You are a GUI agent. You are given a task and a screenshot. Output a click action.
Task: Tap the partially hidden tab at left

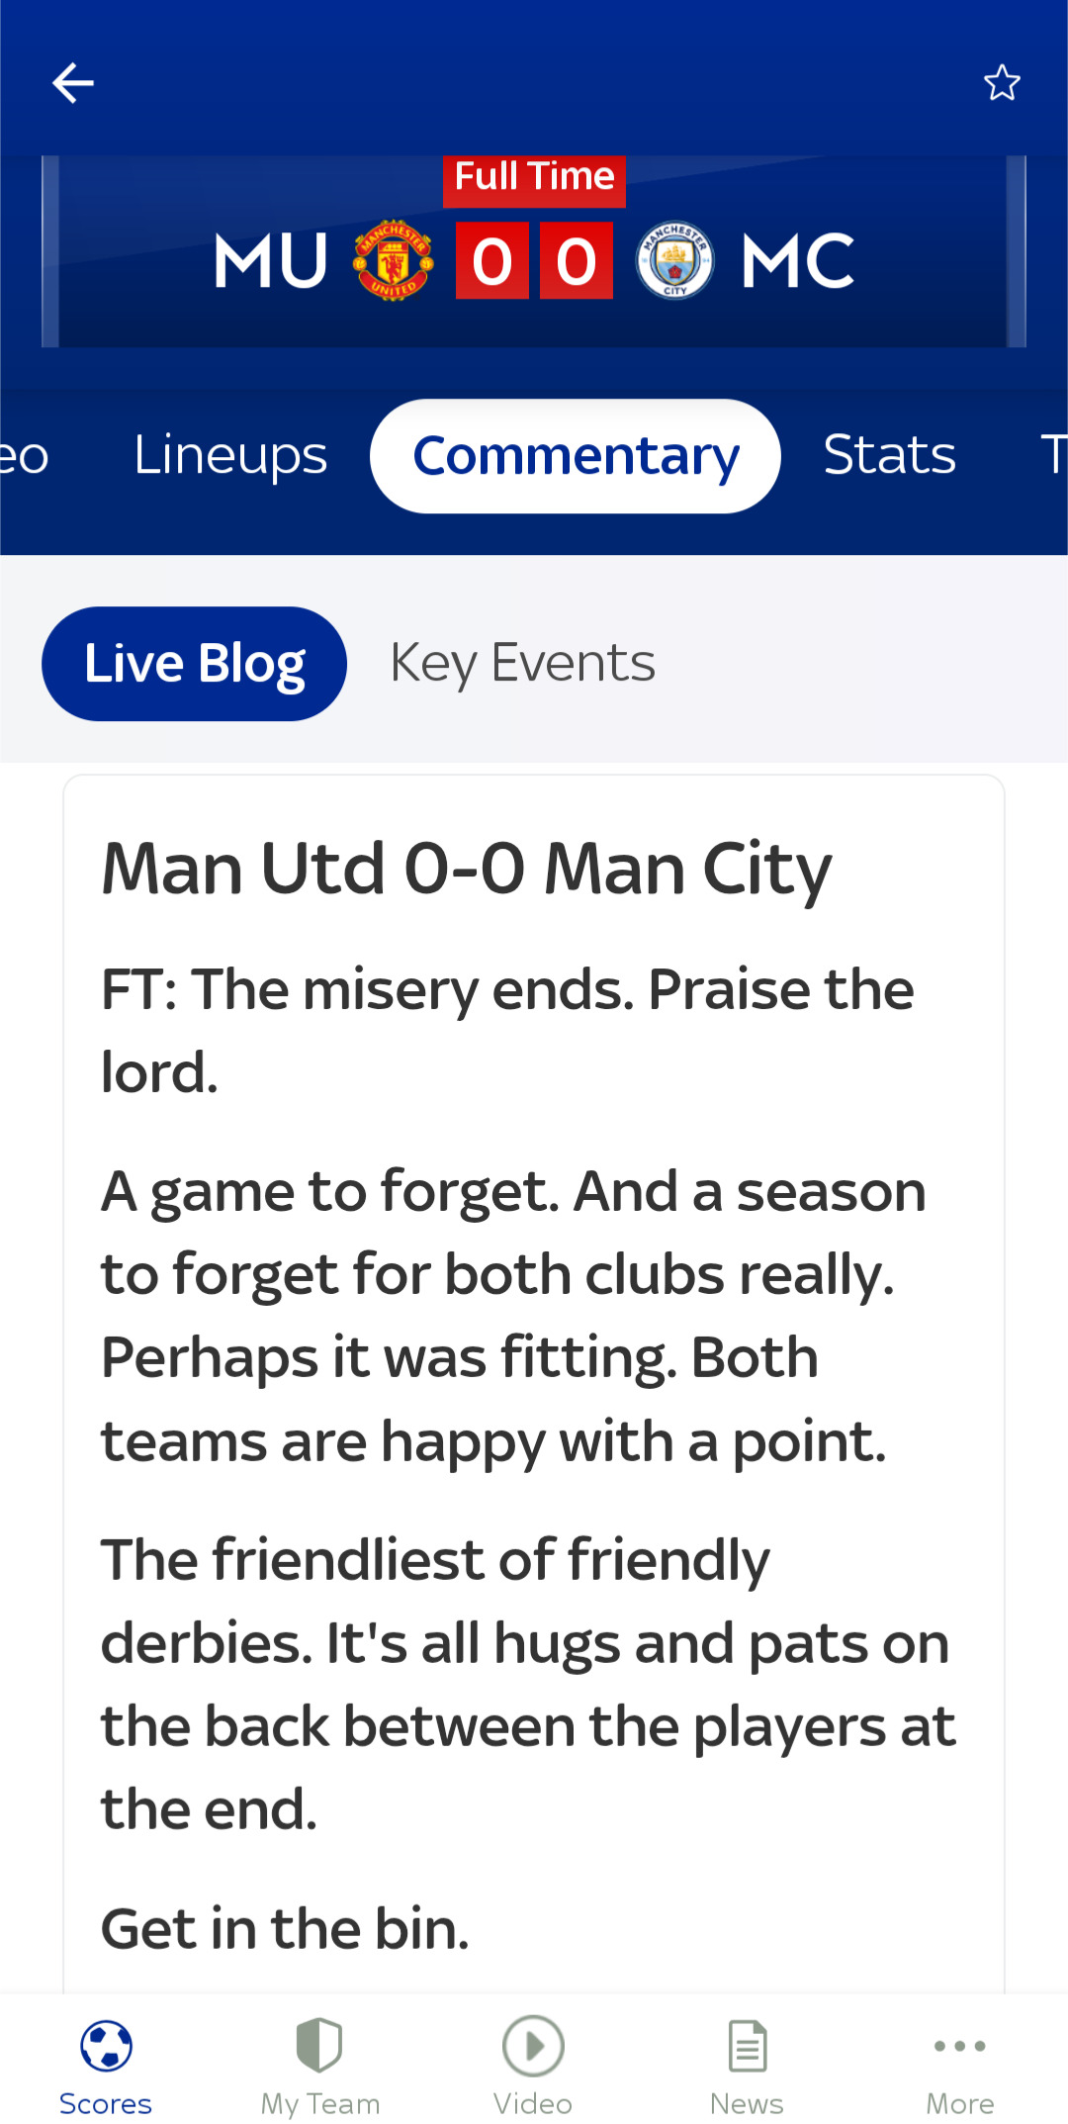coord(24,456)
